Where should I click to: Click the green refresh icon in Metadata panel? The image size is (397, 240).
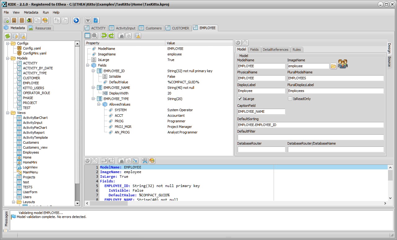pyautogui.click(x=7, y=36)
